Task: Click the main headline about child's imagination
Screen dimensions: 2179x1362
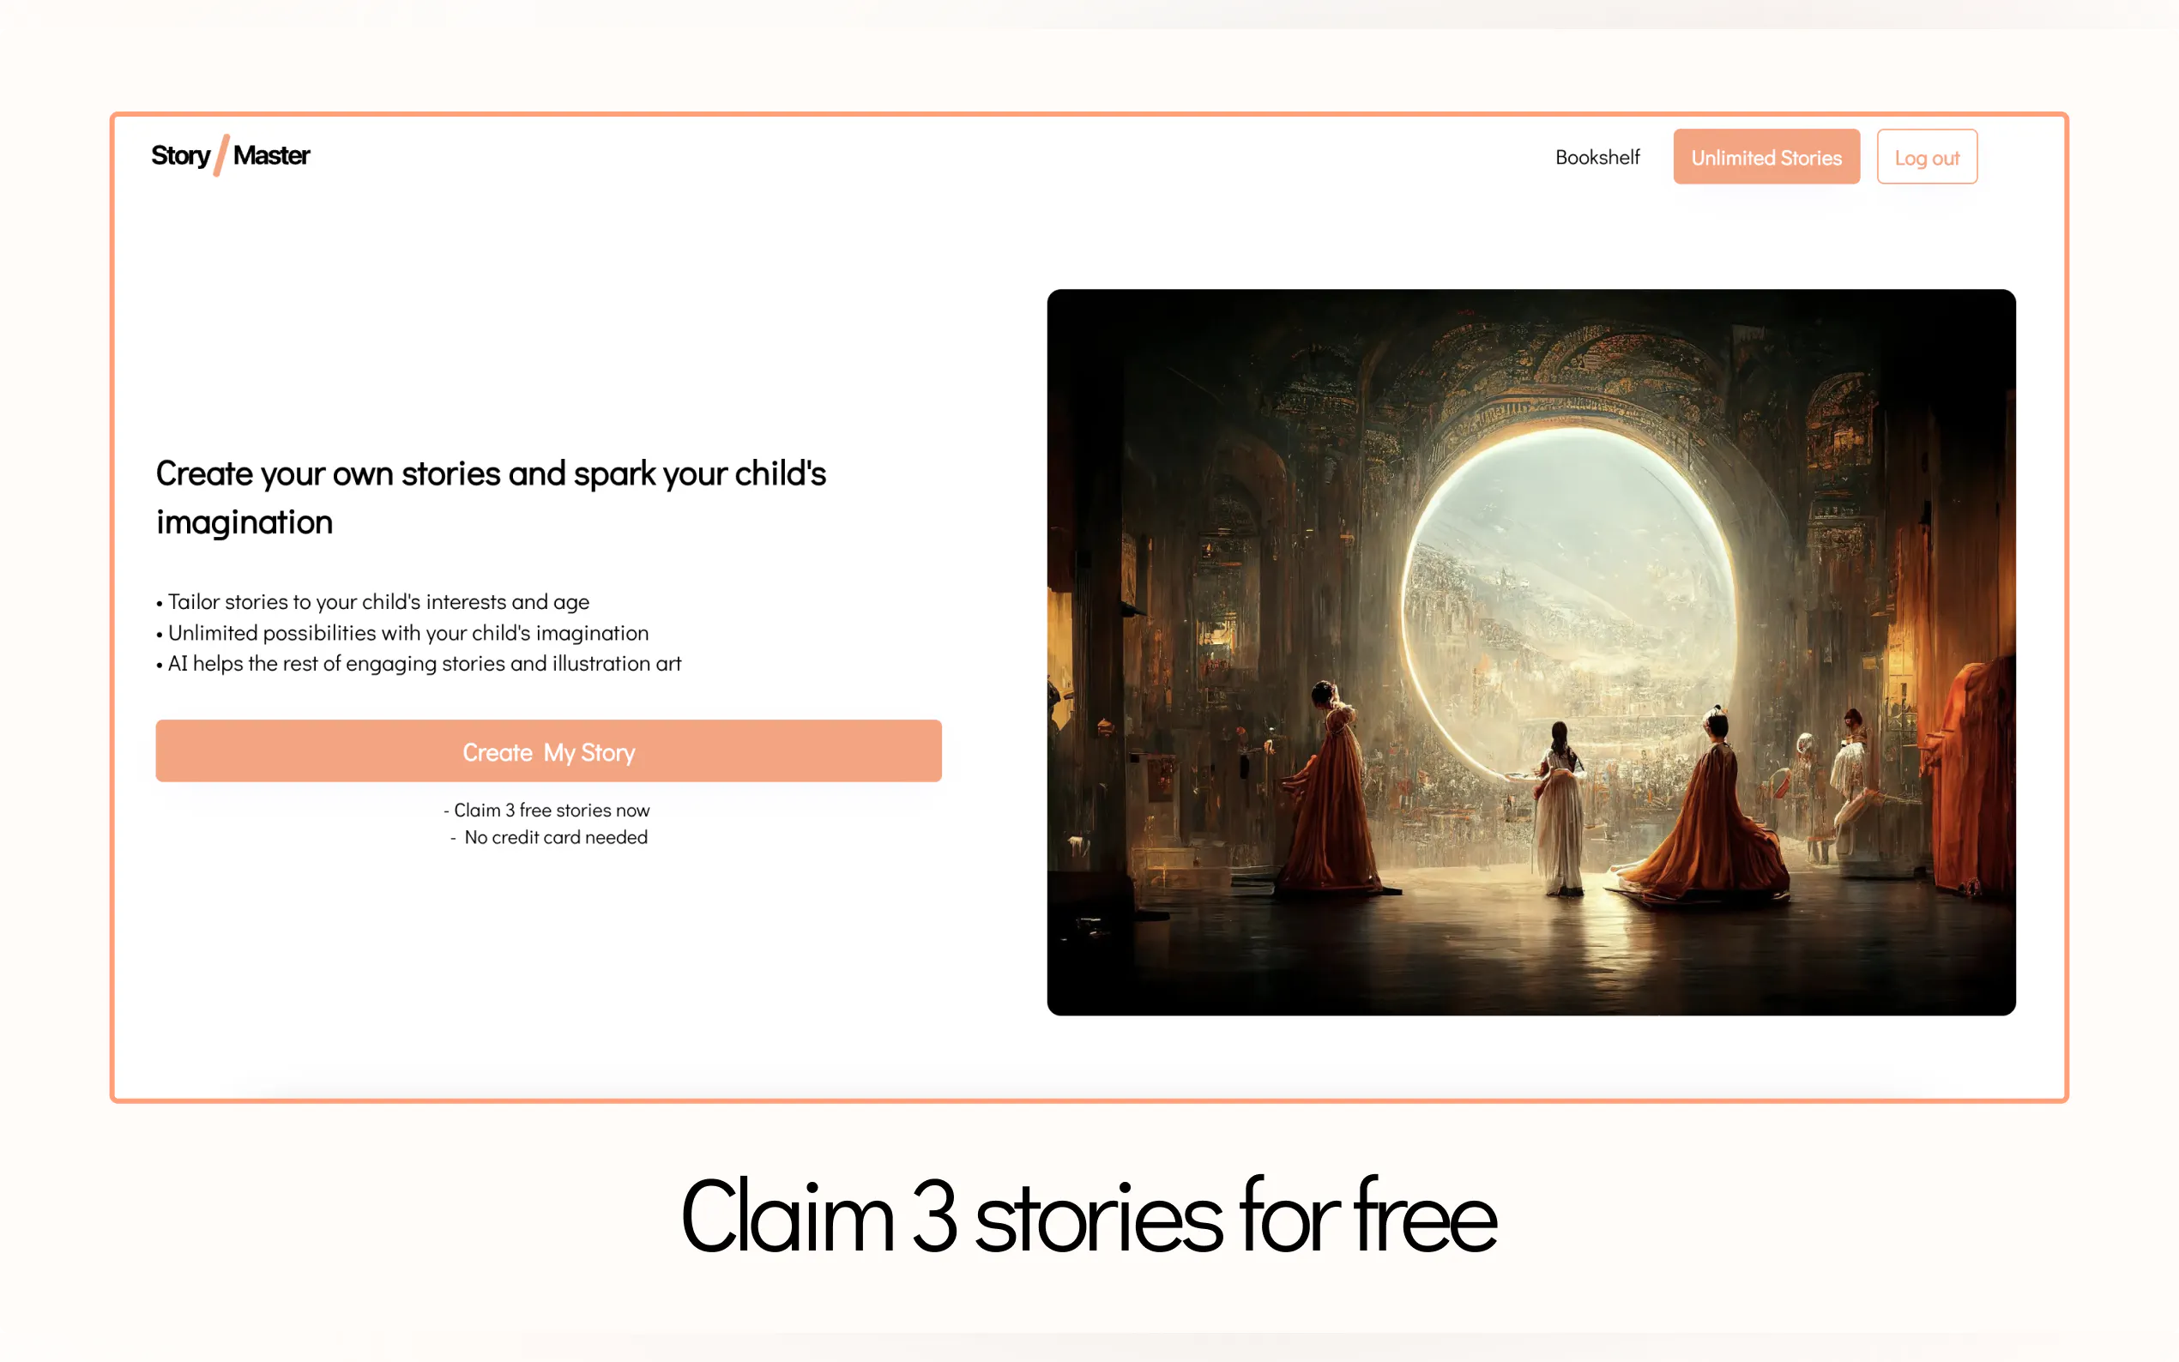Action: [491, 497]
